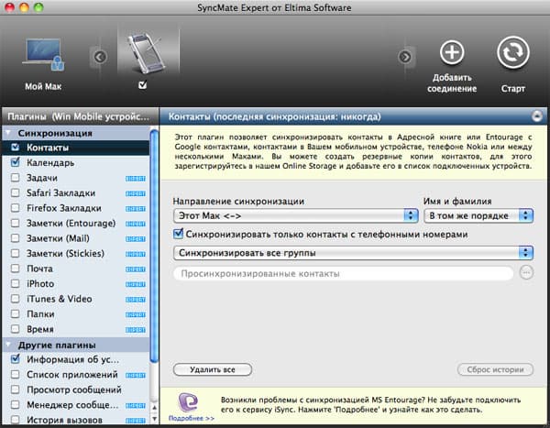The image size is (550, 428).
Task: Uncheck the Календарь plugin checkbox
Action: click(15, 162)
